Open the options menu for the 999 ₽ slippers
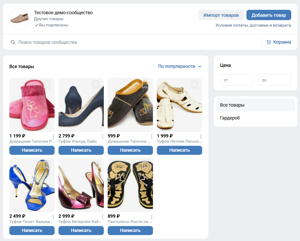300x241 pixels. pos(152,136)
